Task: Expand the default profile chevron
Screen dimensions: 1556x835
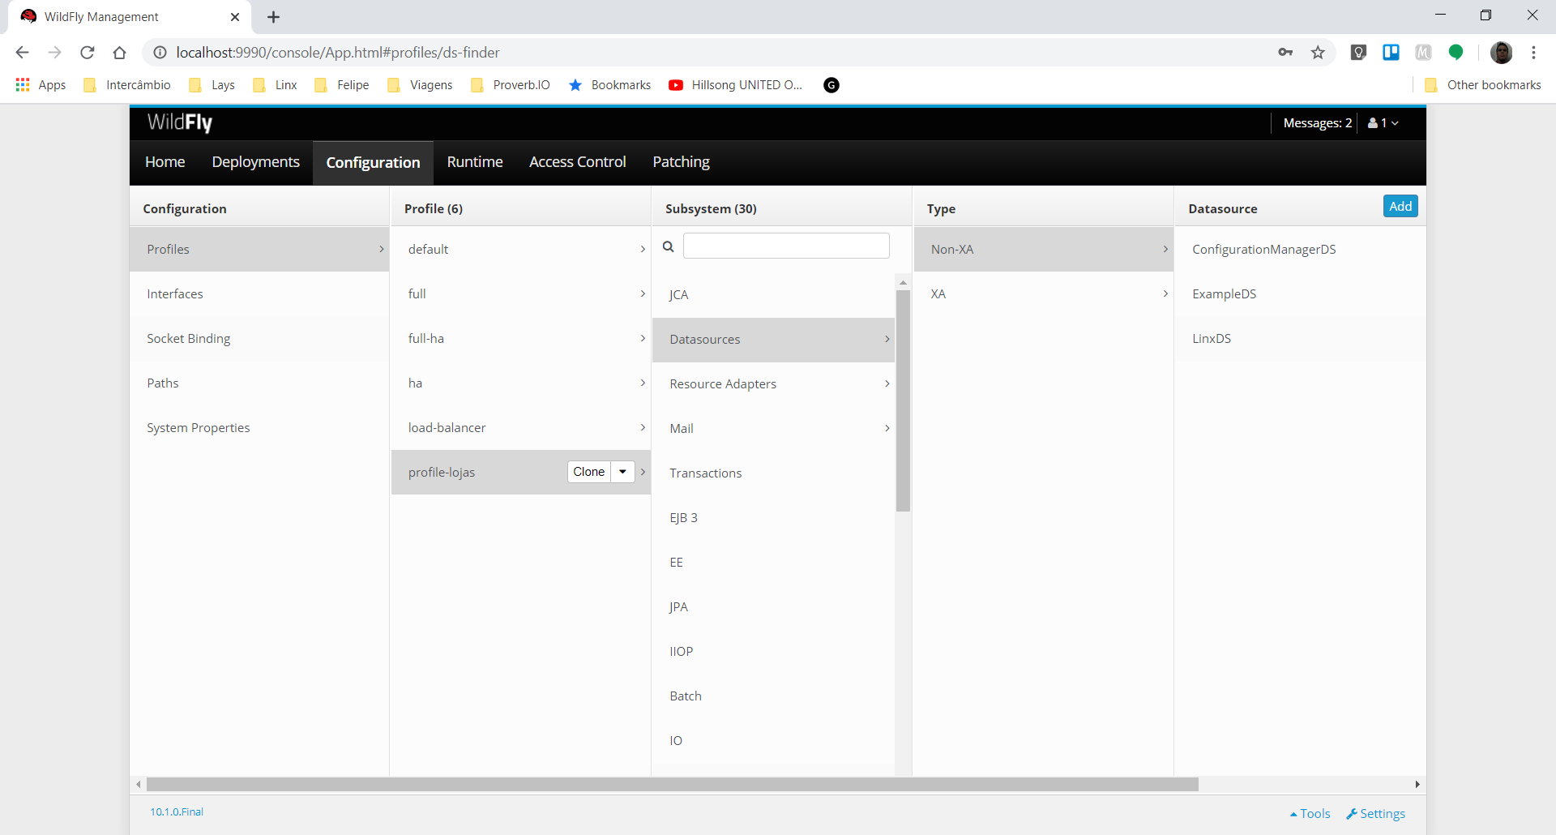Action: point(643,249)
